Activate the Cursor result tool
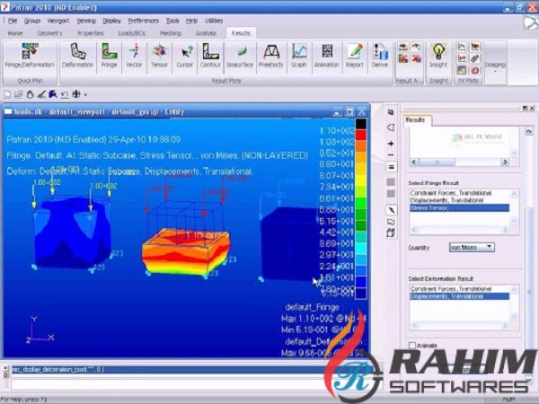The image size is (539, 404). 185,56
